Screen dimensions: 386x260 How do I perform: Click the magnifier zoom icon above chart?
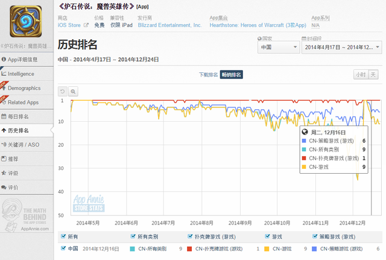[x=73, y=92]
